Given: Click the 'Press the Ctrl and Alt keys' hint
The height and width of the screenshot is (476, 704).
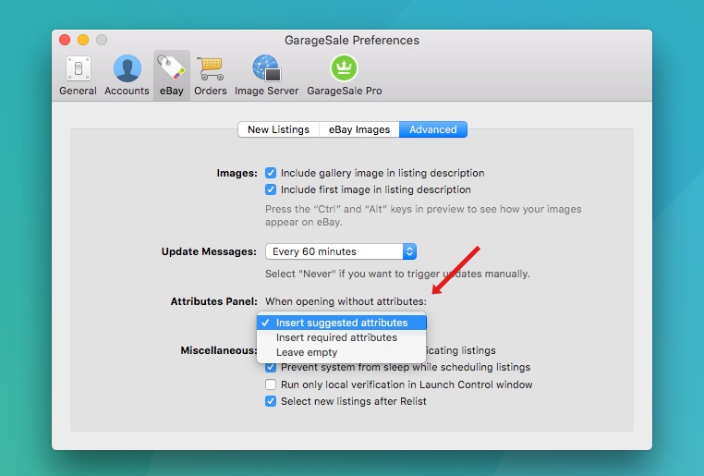Looking at the screenshot, I should click(423, 215).
